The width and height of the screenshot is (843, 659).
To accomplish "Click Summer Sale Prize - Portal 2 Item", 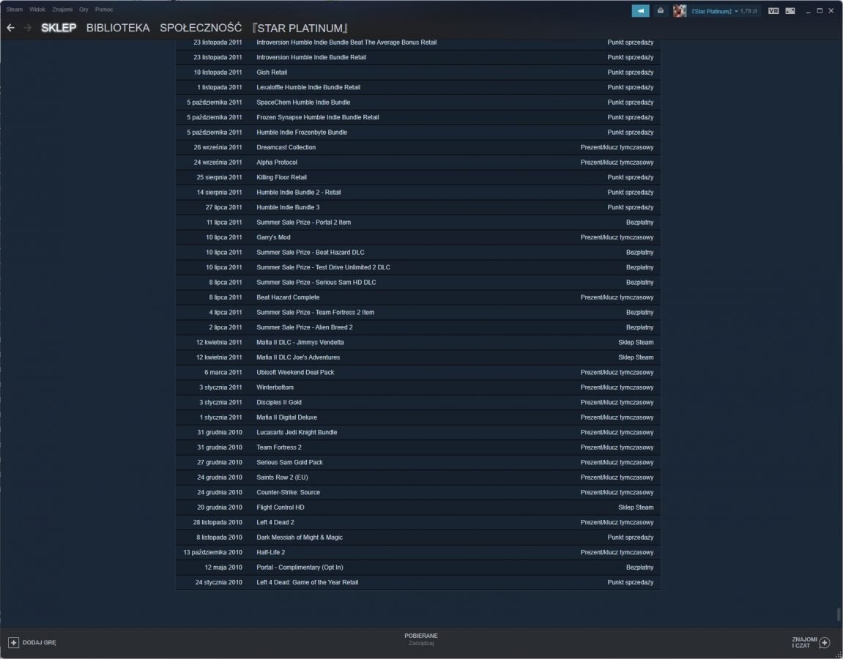I will 304,223.
